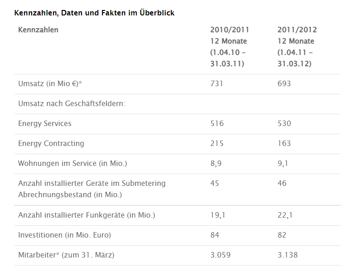Click the "Energy Services" row label

point(45,124)
